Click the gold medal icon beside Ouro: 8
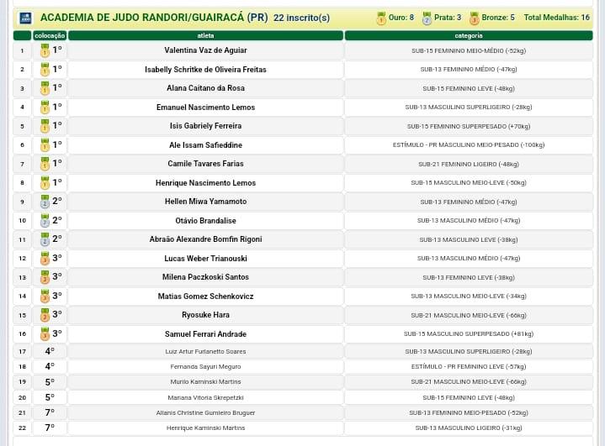This screenshot has width=605, height=446. coord(381,18)
